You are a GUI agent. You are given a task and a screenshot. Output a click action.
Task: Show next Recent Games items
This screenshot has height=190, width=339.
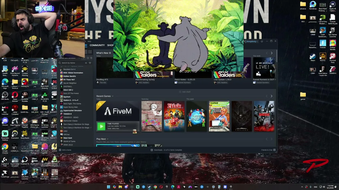pyautogui.click(x=271, y=96)
